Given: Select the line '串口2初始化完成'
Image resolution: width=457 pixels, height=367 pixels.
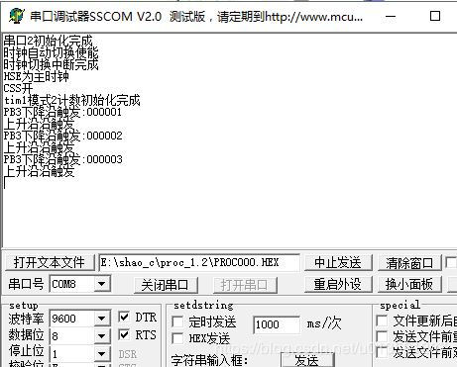Looking at the screenshot, I should point(49,41).
